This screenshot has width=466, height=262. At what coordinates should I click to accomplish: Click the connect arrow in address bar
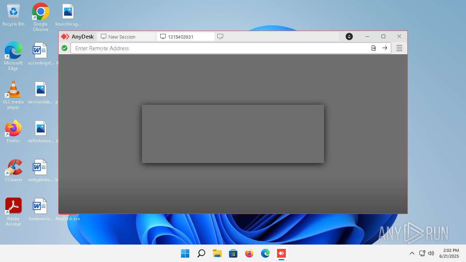click(385, 48)
